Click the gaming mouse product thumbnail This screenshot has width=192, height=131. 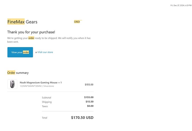[12, 84]
